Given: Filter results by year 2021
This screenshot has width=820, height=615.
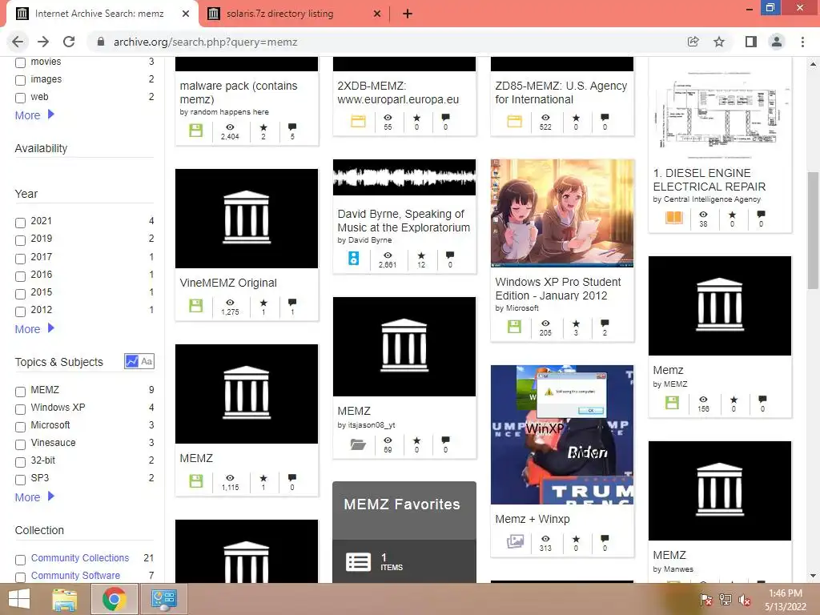Looking at the screenshot, I should coord(20,223).
